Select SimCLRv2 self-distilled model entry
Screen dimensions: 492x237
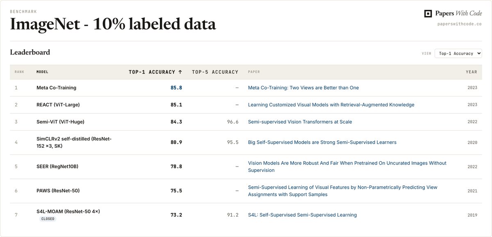point(74,142)
